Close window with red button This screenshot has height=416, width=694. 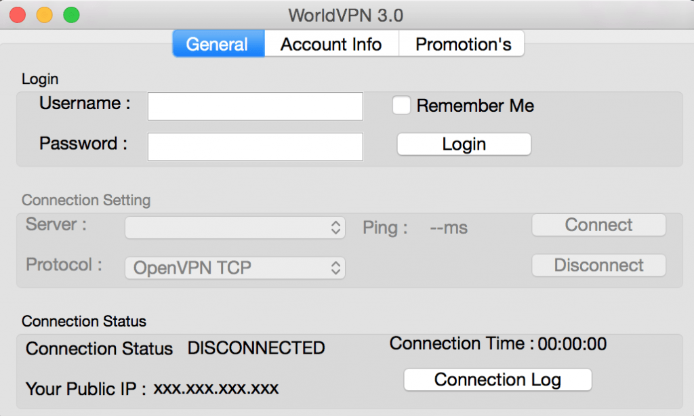click(18, 15)
